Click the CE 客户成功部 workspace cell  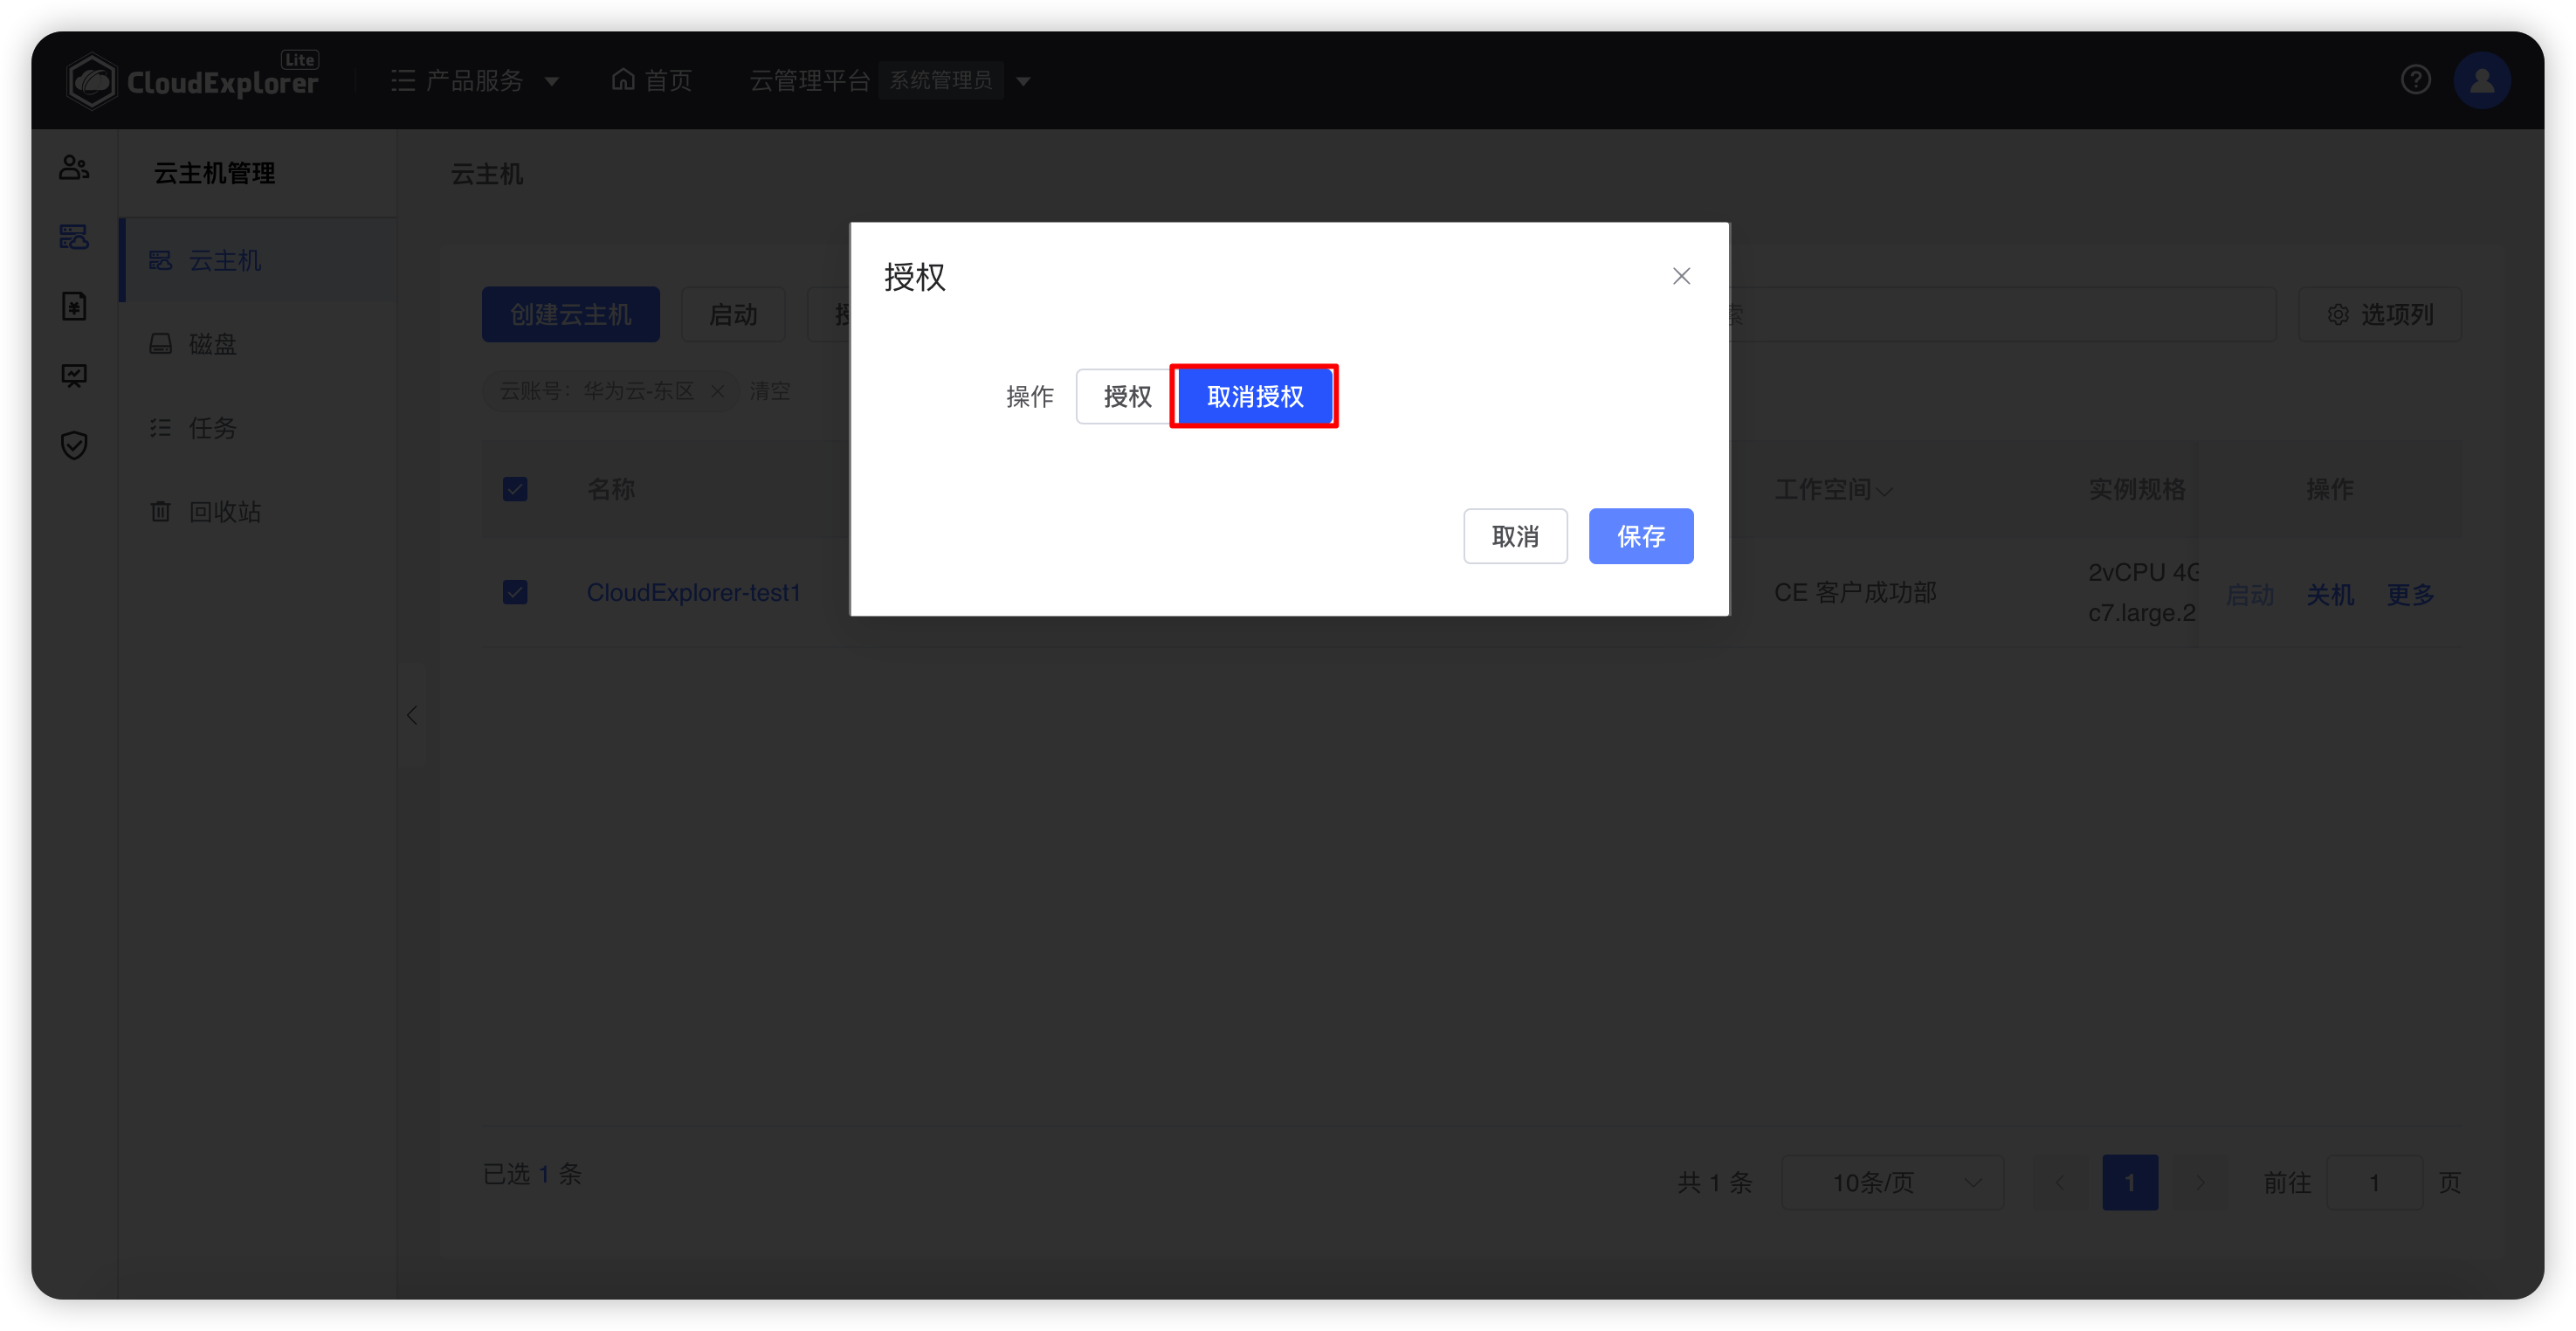click(1855, 593)
